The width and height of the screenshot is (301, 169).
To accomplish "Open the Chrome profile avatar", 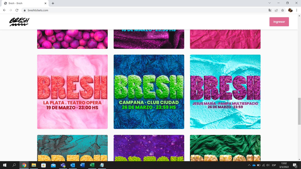I will 290,10.
